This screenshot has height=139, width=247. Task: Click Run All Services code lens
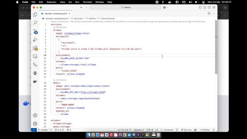[x=197, y=22]
